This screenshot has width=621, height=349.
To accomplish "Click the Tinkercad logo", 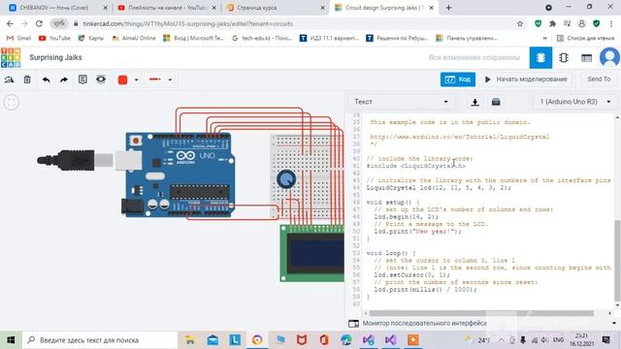I will click(11, 58).
